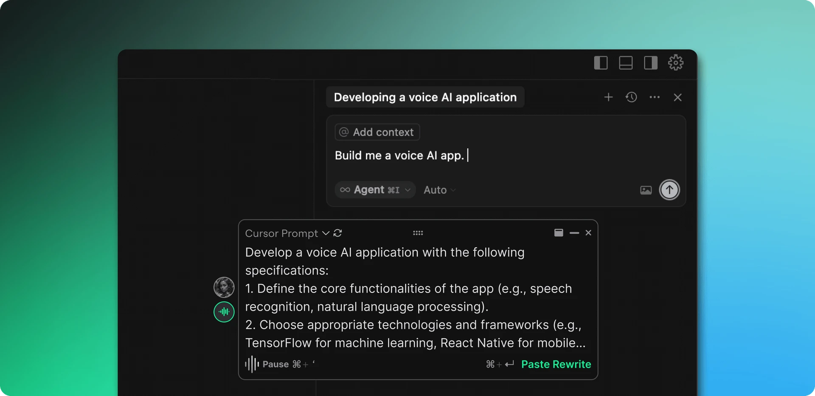815x396 pixels.
Task: Click the user avatar thumbnail
Action: (224, 287)
